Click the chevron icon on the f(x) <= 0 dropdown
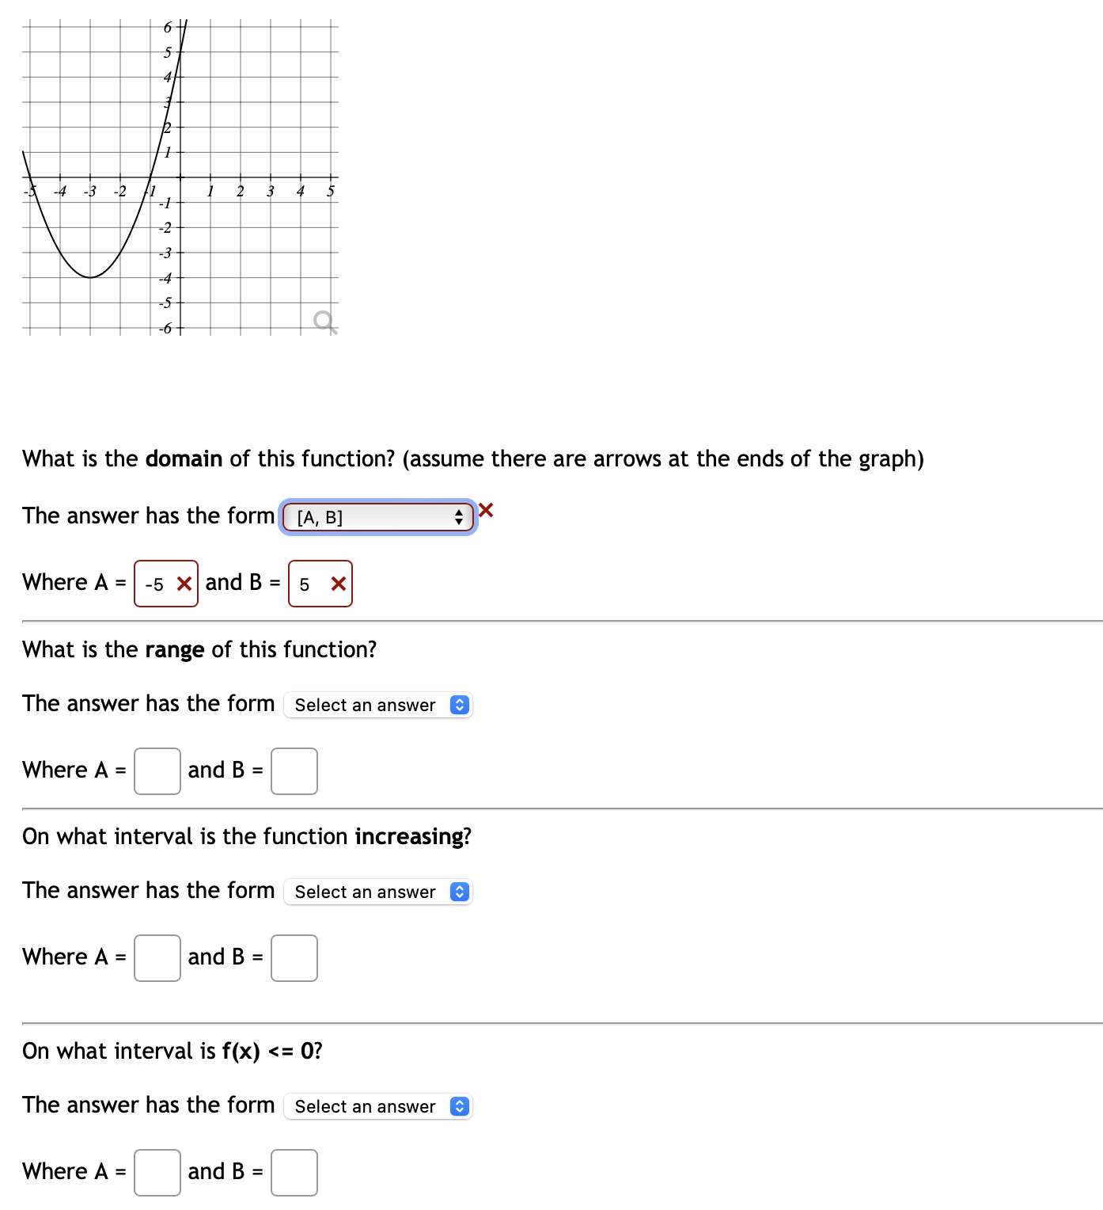Screen dimensions: 1103x1210 [459, 1106]
